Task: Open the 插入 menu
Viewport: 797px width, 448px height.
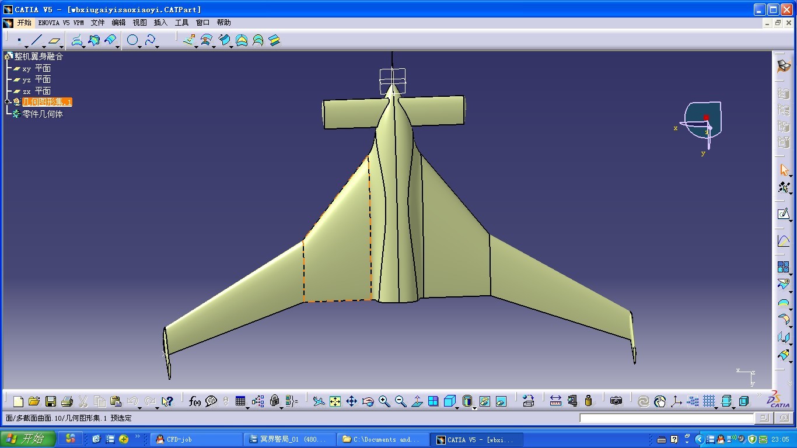Action: (x=160, y=23)
